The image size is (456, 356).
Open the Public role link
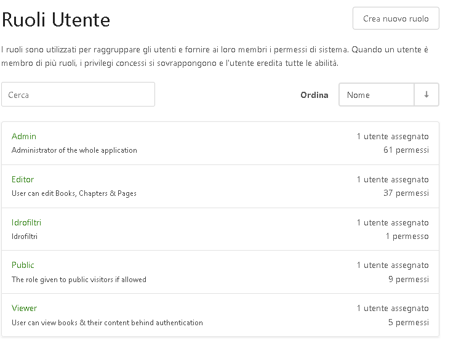coord(23,265)
